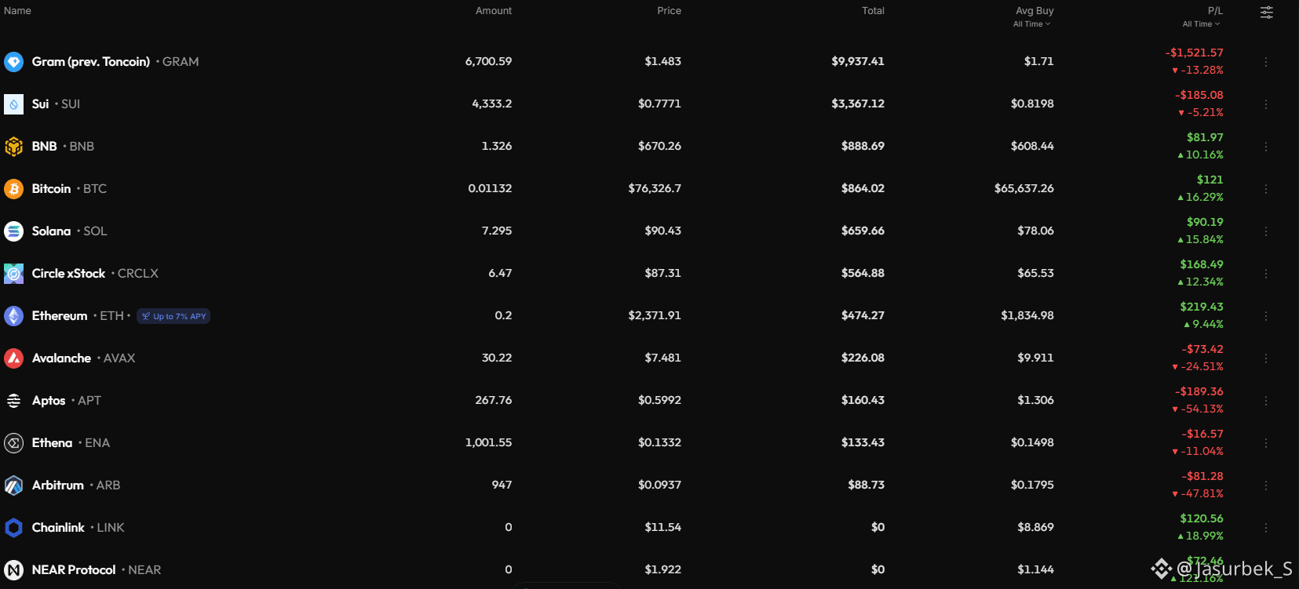
Task: Expand Avg Buy All Time dropdown
Action: (x=1031, y=24)
